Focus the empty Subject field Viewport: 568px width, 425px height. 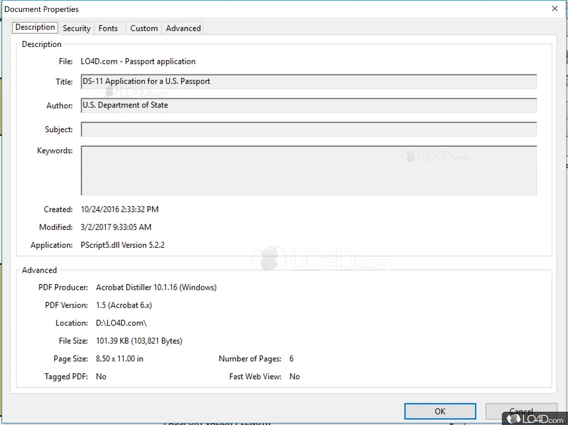click(x=309, y=129)
